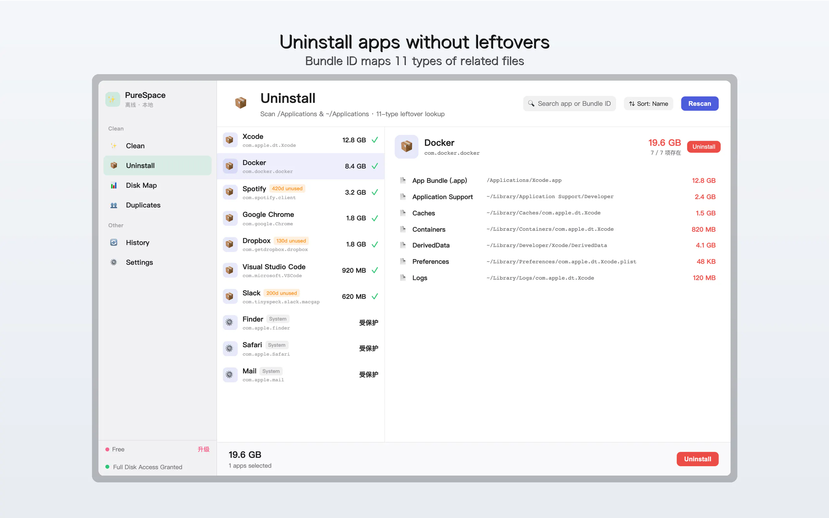Toggle the Visual Studio Code checkmark

click(x=375, y=270)
